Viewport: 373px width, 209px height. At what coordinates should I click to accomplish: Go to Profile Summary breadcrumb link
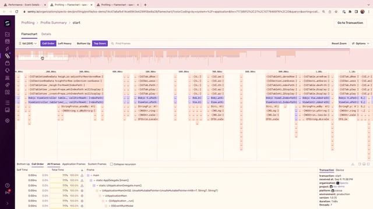(x=54, y=23)
